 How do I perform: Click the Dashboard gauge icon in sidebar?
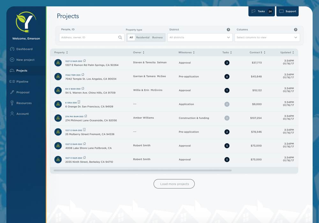click(12, 49)
